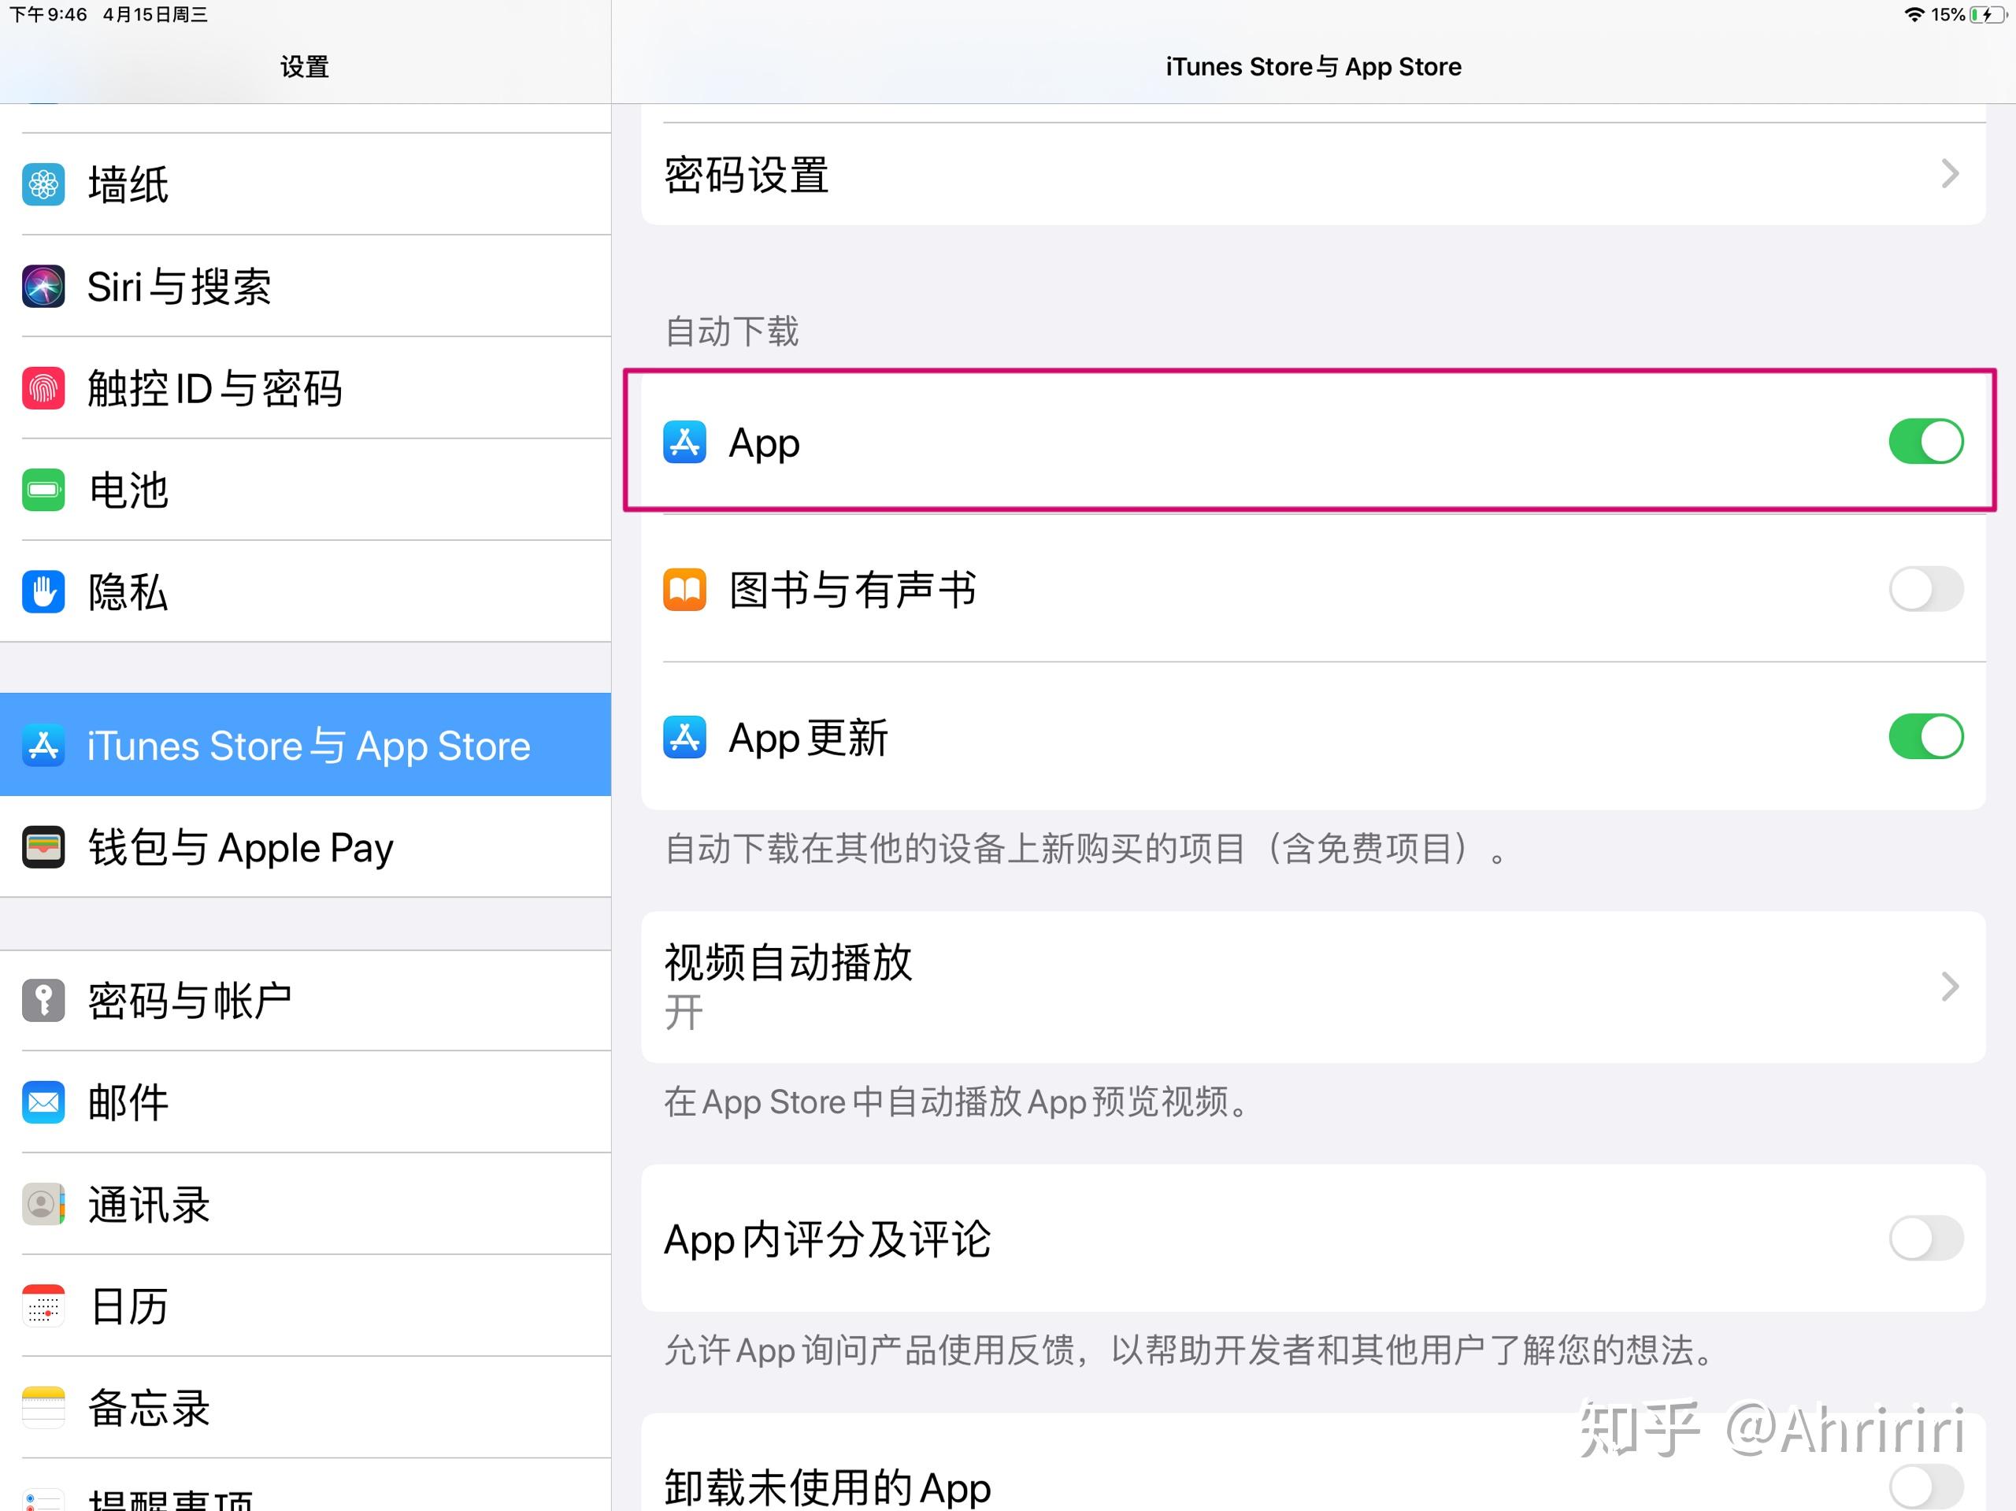Tap the 15% battery percentage
The height and width of the screenshot is (1511, 2016).
pos(1947,15)
